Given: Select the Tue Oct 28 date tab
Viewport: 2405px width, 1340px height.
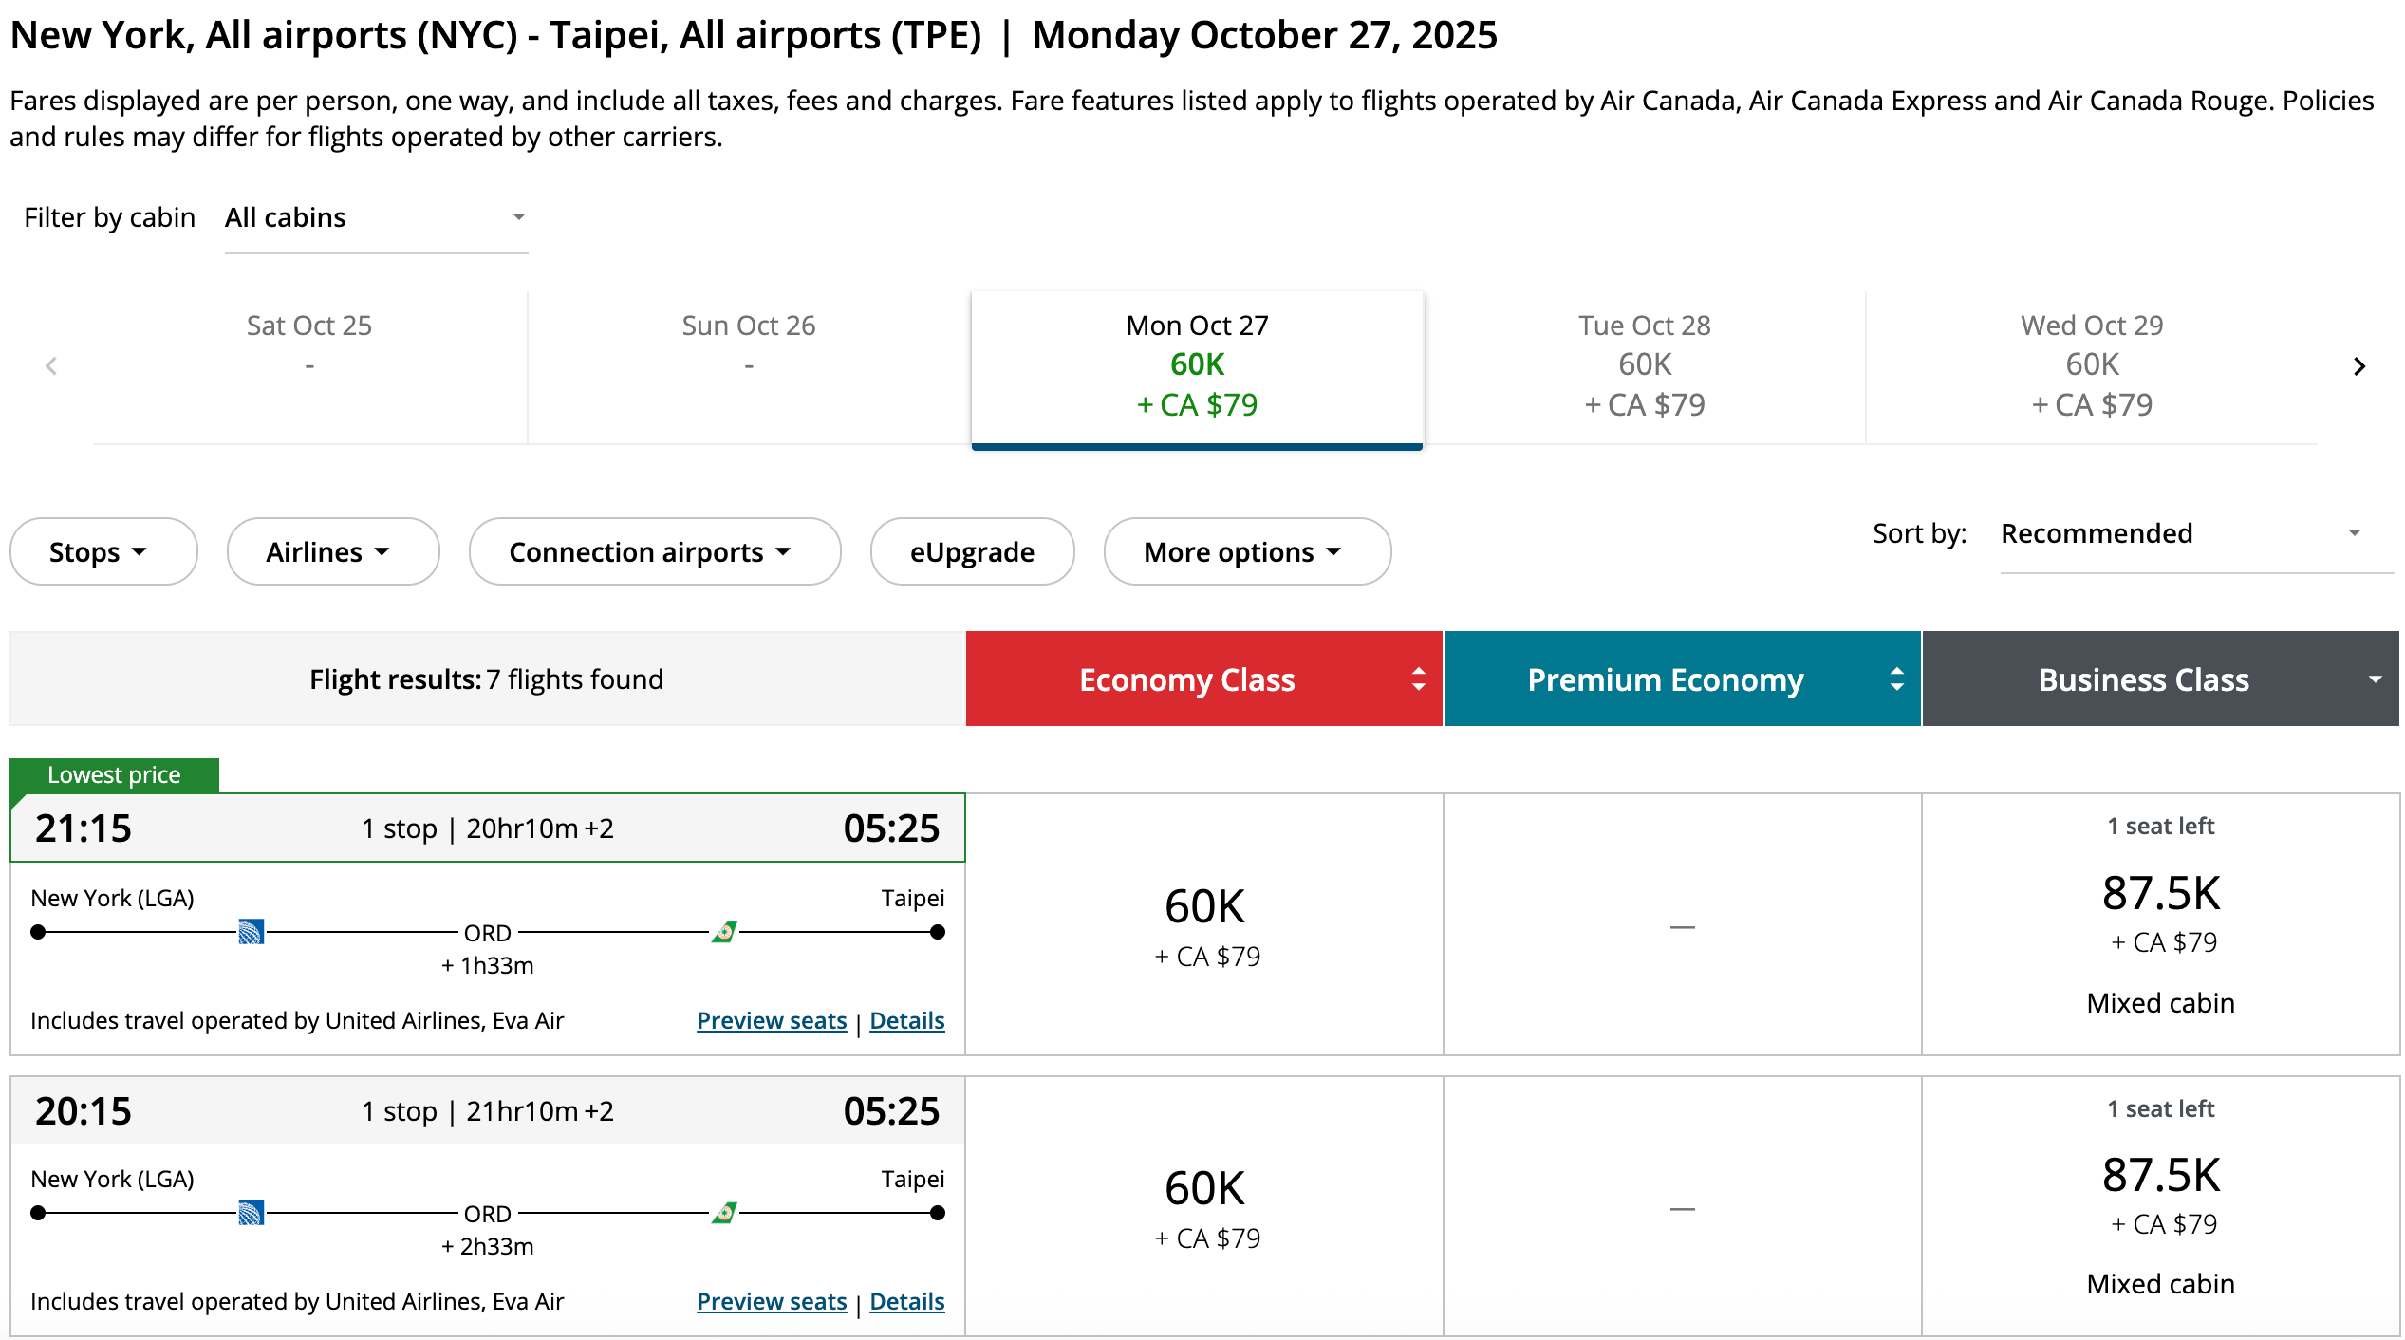Looking at the screenshot, I should point(1644,366).
